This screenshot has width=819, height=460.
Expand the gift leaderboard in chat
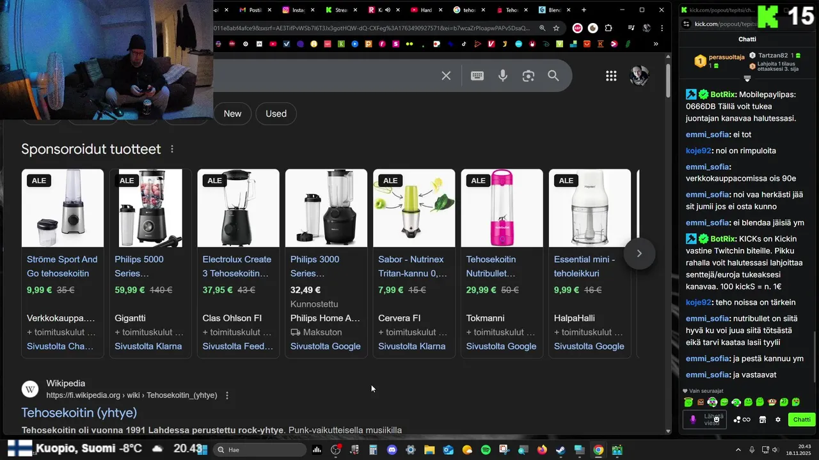(747, 79)
